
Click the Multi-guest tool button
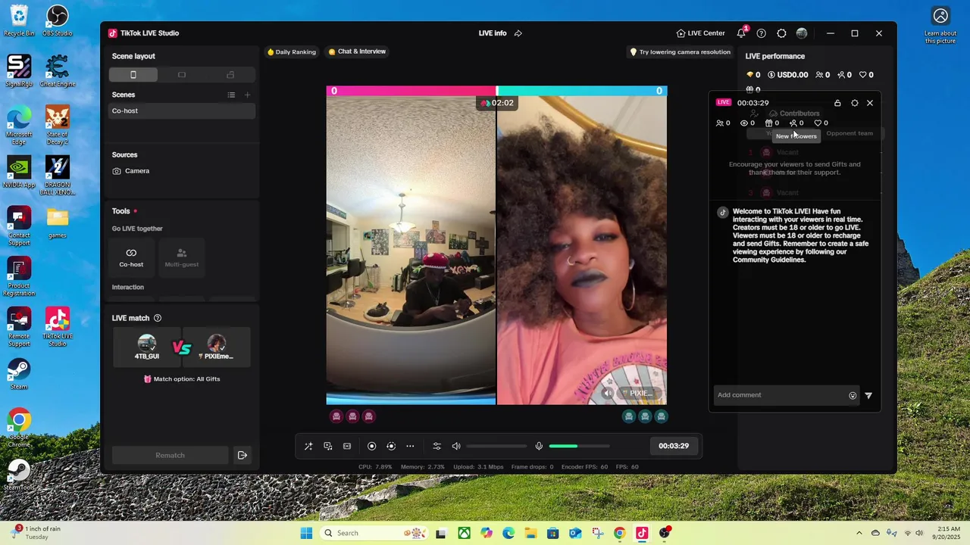182,257
